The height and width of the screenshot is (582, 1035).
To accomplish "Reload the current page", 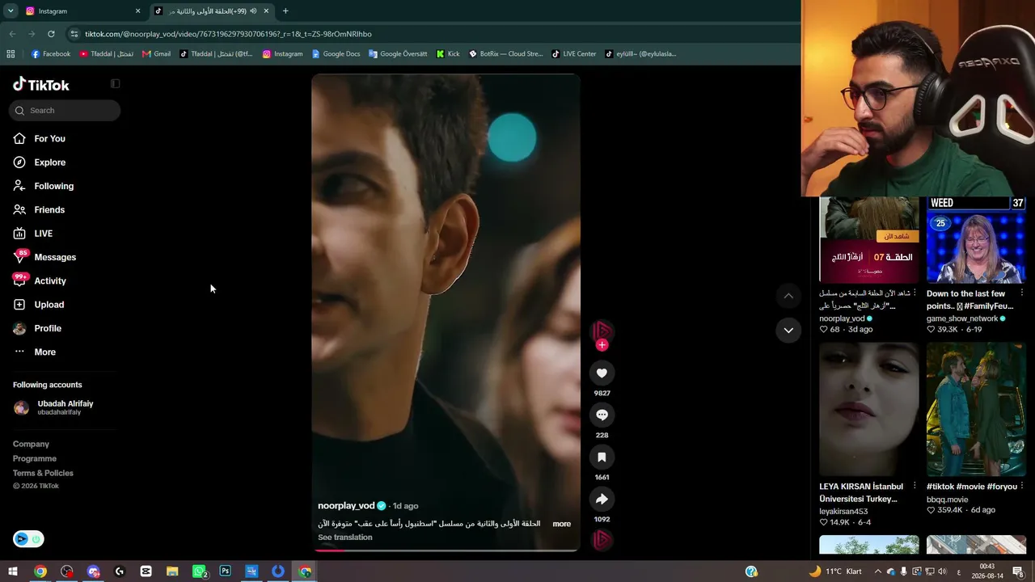I will (51, 34).
